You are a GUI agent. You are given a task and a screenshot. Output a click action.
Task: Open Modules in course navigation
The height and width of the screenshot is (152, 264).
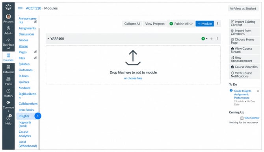coord(24,88)
